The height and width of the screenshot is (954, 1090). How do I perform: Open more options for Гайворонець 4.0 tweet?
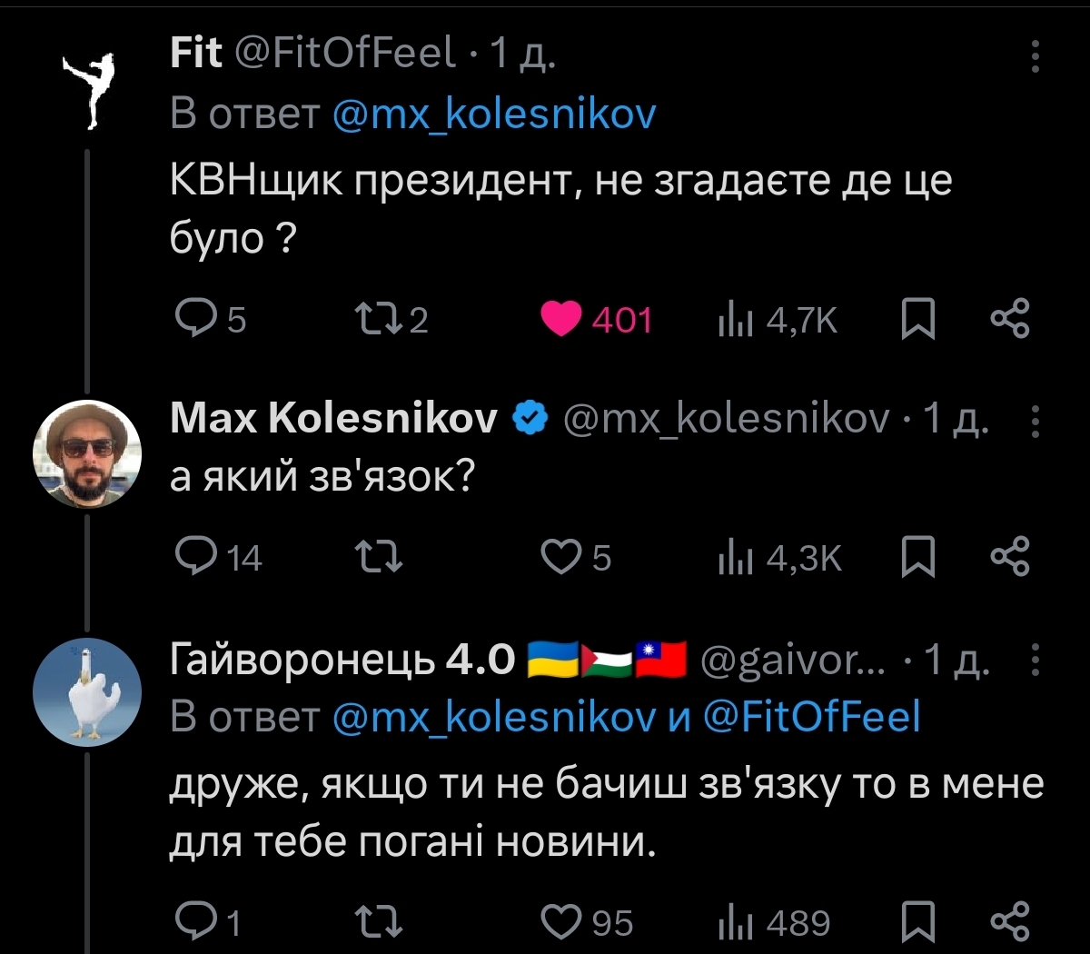tap(1035, 661)
